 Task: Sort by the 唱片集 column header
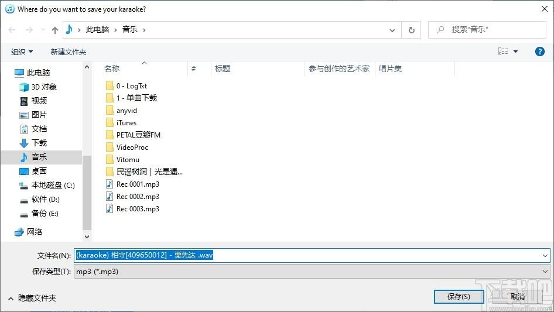click(x=391, y=68)
